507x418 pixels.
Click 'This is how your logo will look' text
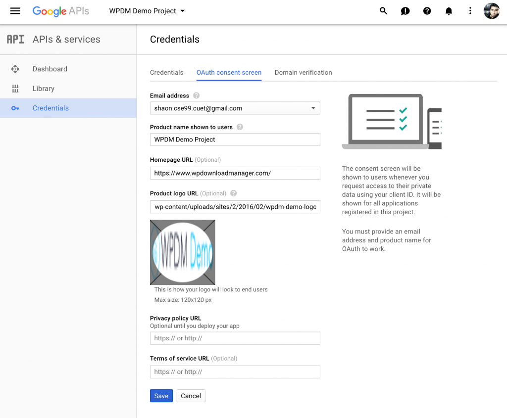coord(211,289)
